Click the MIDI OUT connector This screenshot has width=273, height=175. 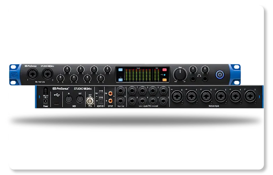80,100
